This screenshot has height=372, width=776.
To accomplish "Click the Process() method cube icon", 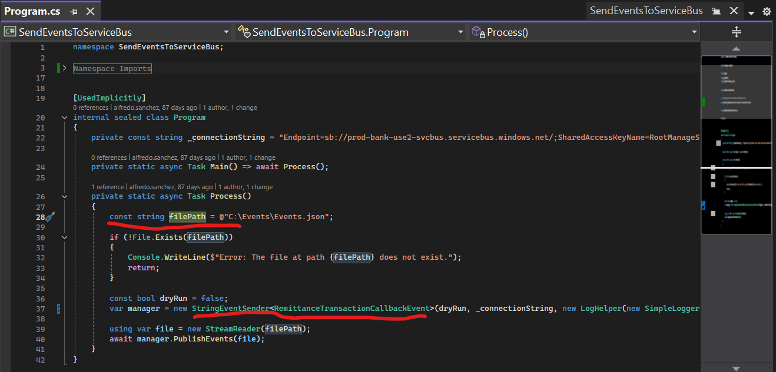I will 477,32.
